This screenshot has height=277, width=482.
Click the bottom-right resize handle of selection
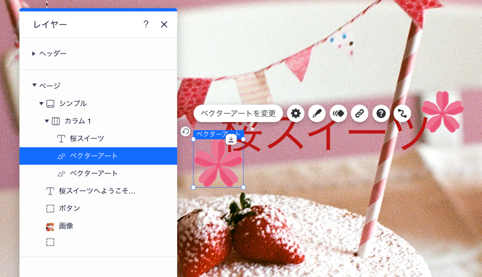(243, 187)
